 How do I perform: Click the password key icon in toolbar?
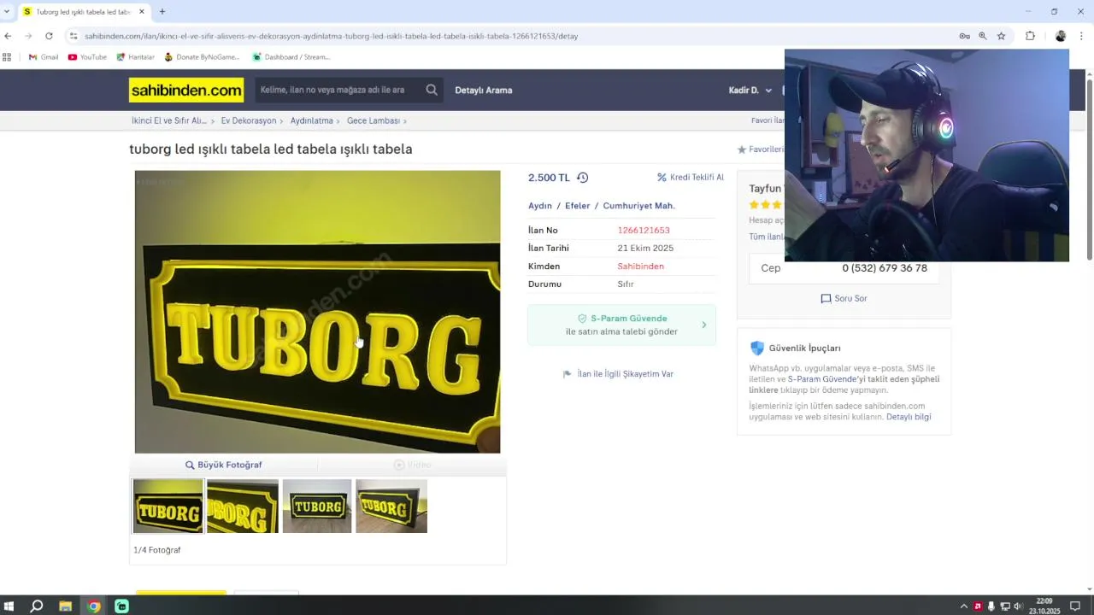(964, 36)
